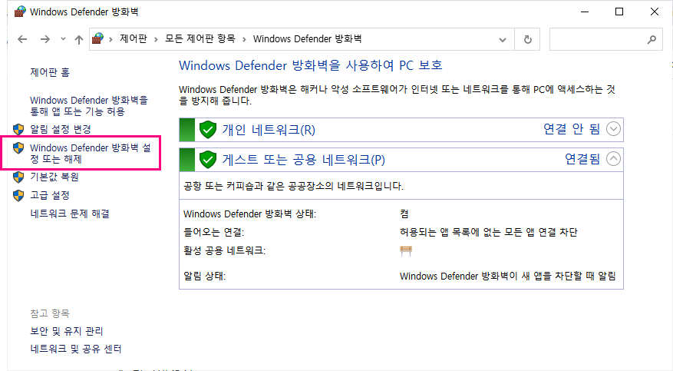Click the search magnifier icon
673x371 pixels.
click(x=652, y=39)
